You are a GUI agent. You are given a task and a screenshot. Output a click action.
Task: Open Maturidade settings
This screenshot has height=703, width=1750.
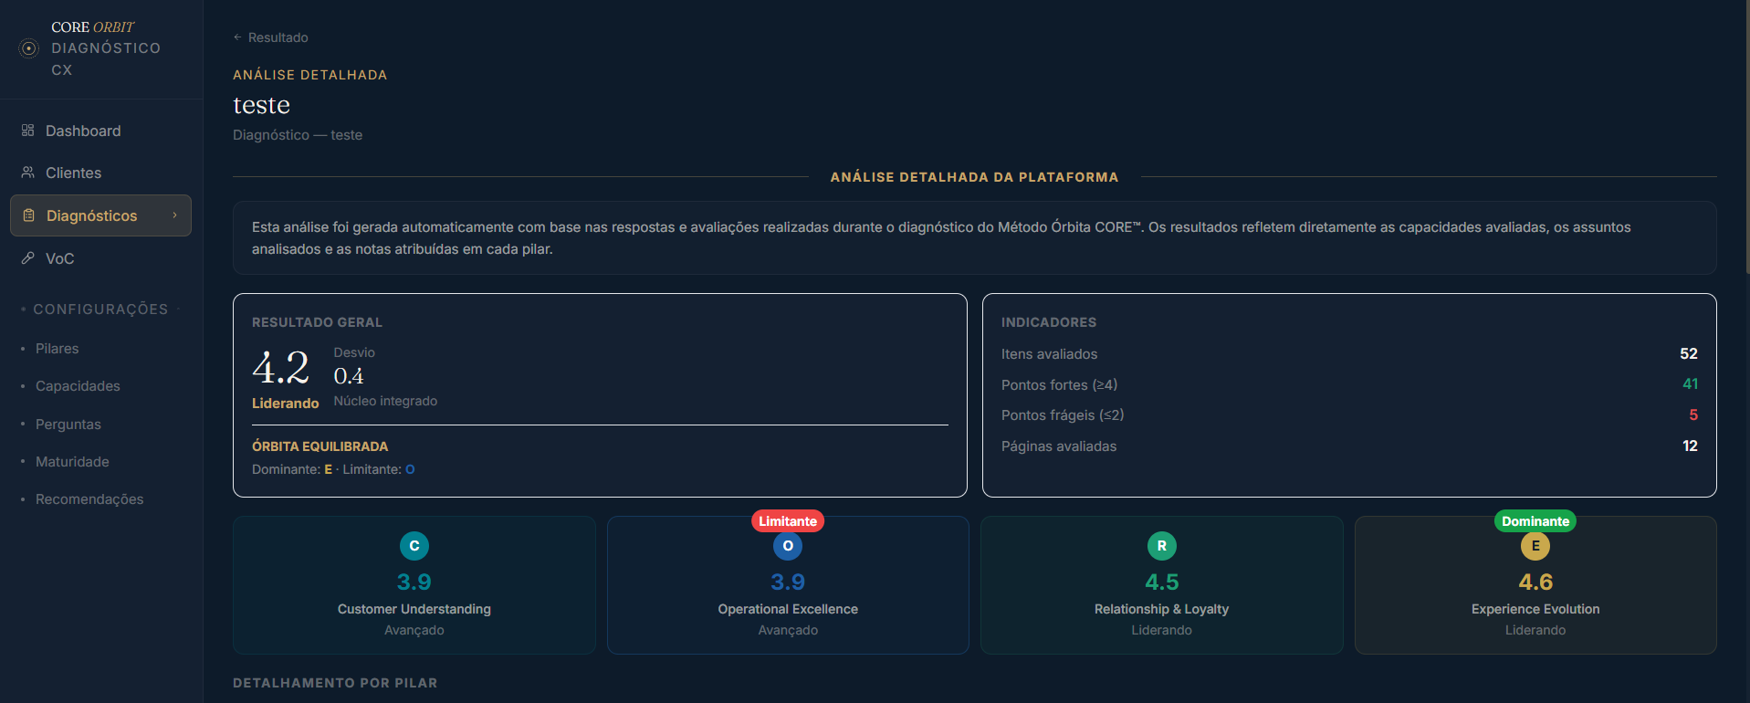tap(72, 462)
